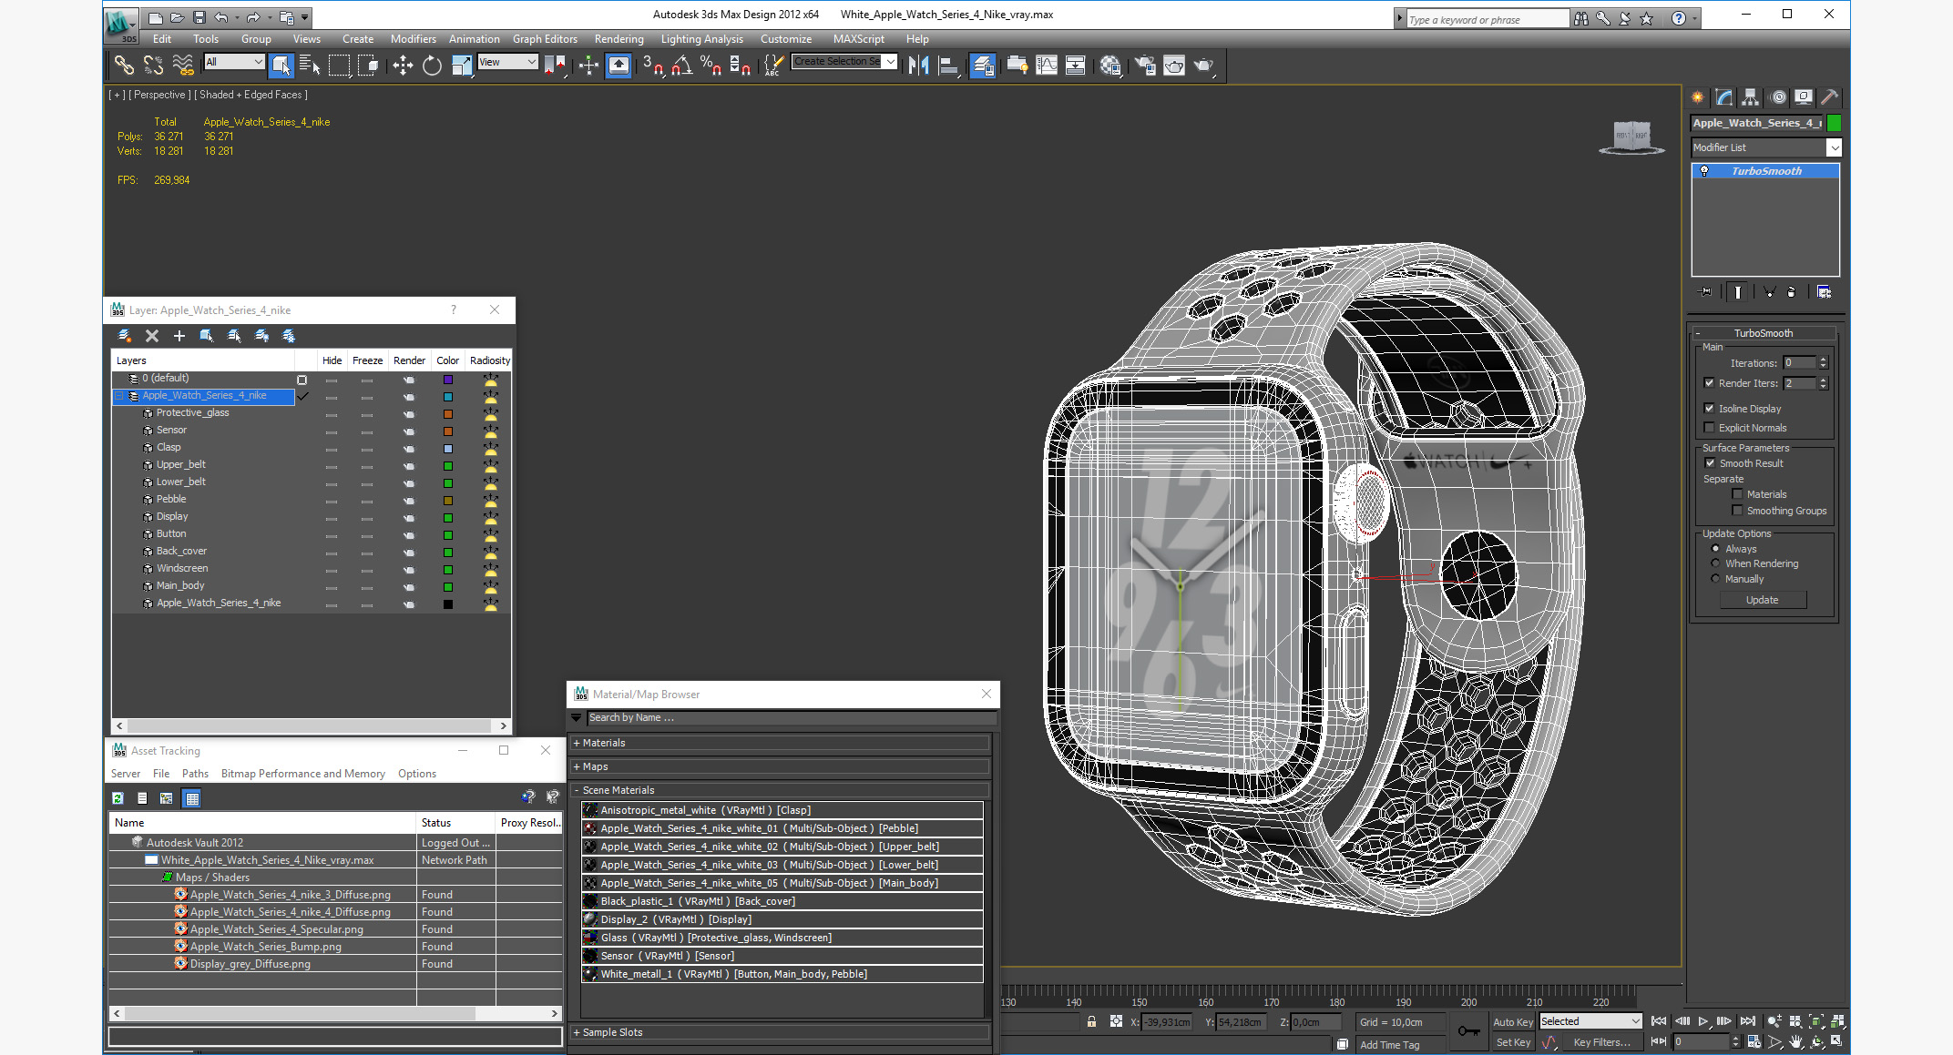Activate Bind to Space Warp tool
1953x1055 pixels.
(183, 66)
